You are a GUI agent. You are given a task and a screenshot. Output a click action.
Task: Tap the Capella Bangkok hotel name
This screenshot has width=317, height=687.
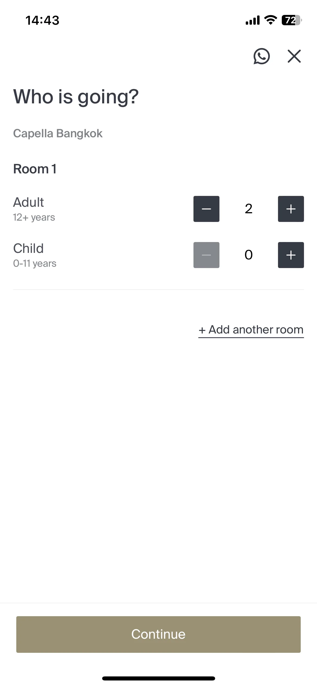click(x=58, y=133)
